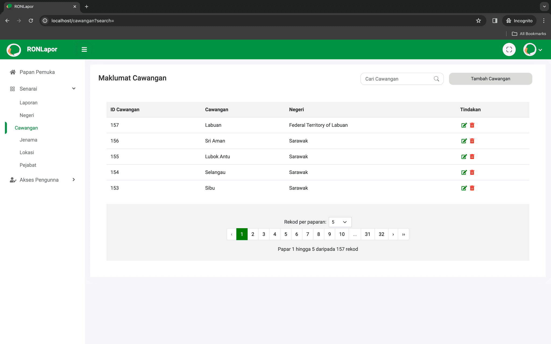Open Laporan in sidebar
Screen dimensions: 551x344
point(29,103)
